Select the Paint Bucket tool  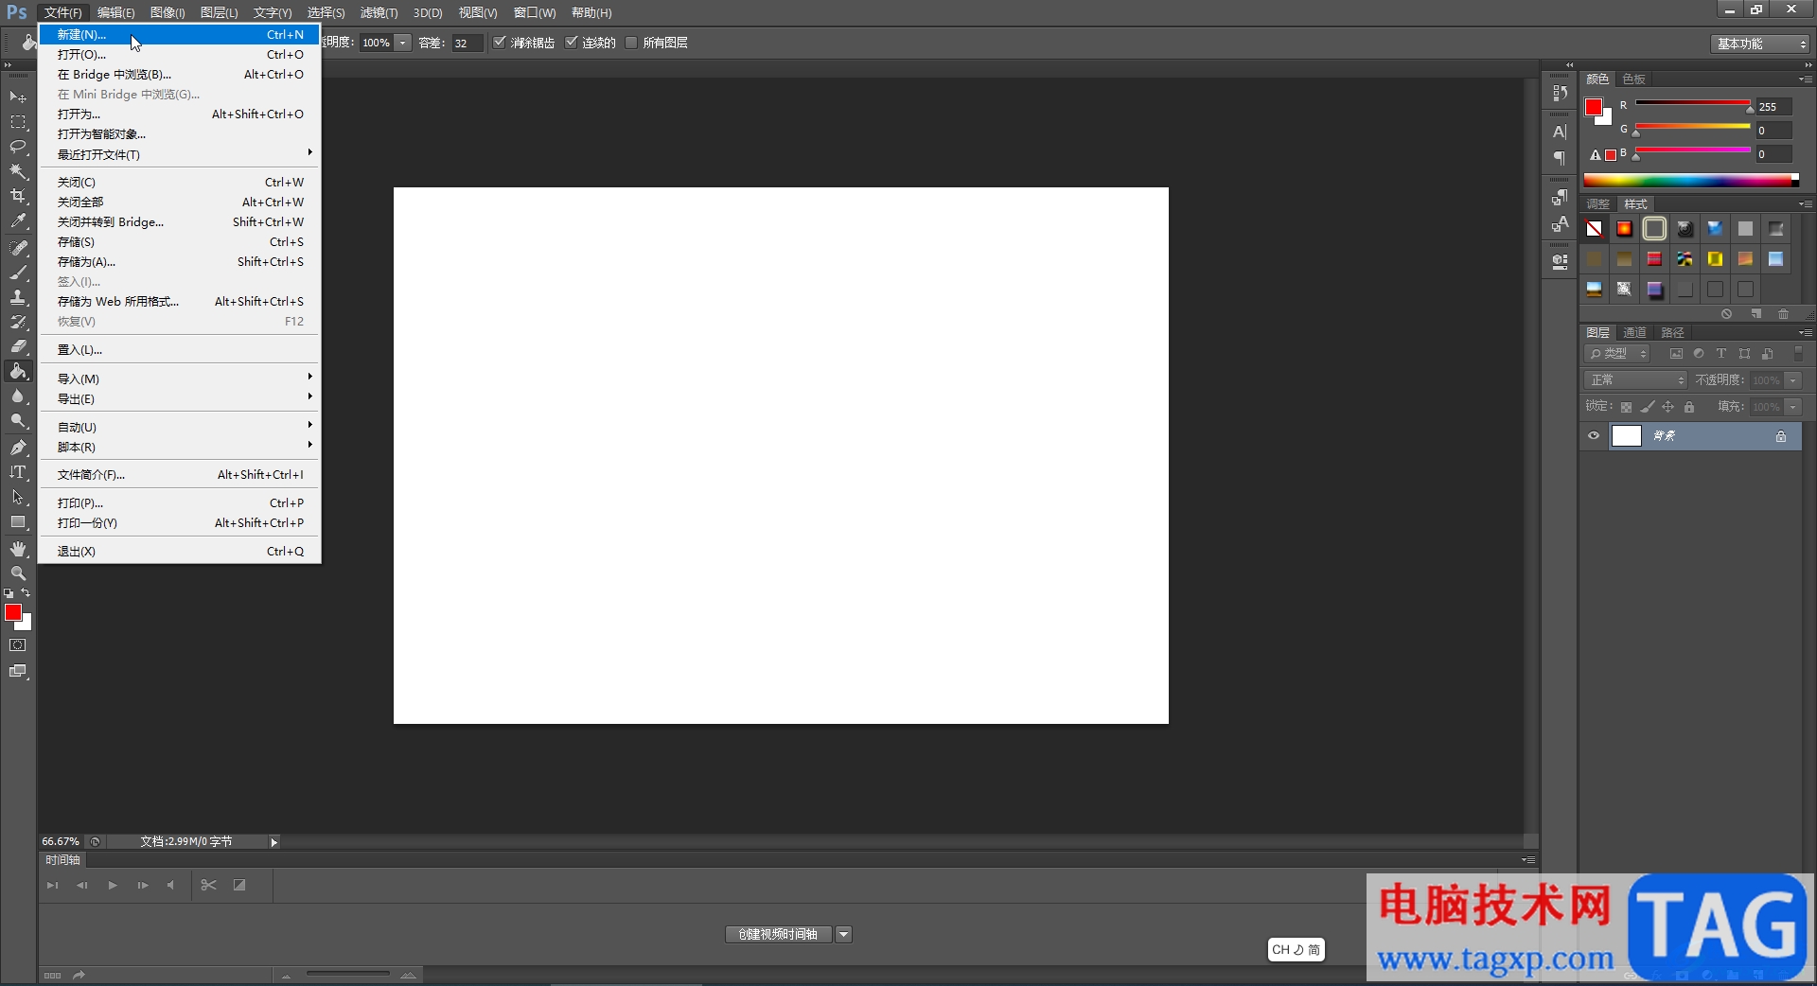tap(18, 371)
